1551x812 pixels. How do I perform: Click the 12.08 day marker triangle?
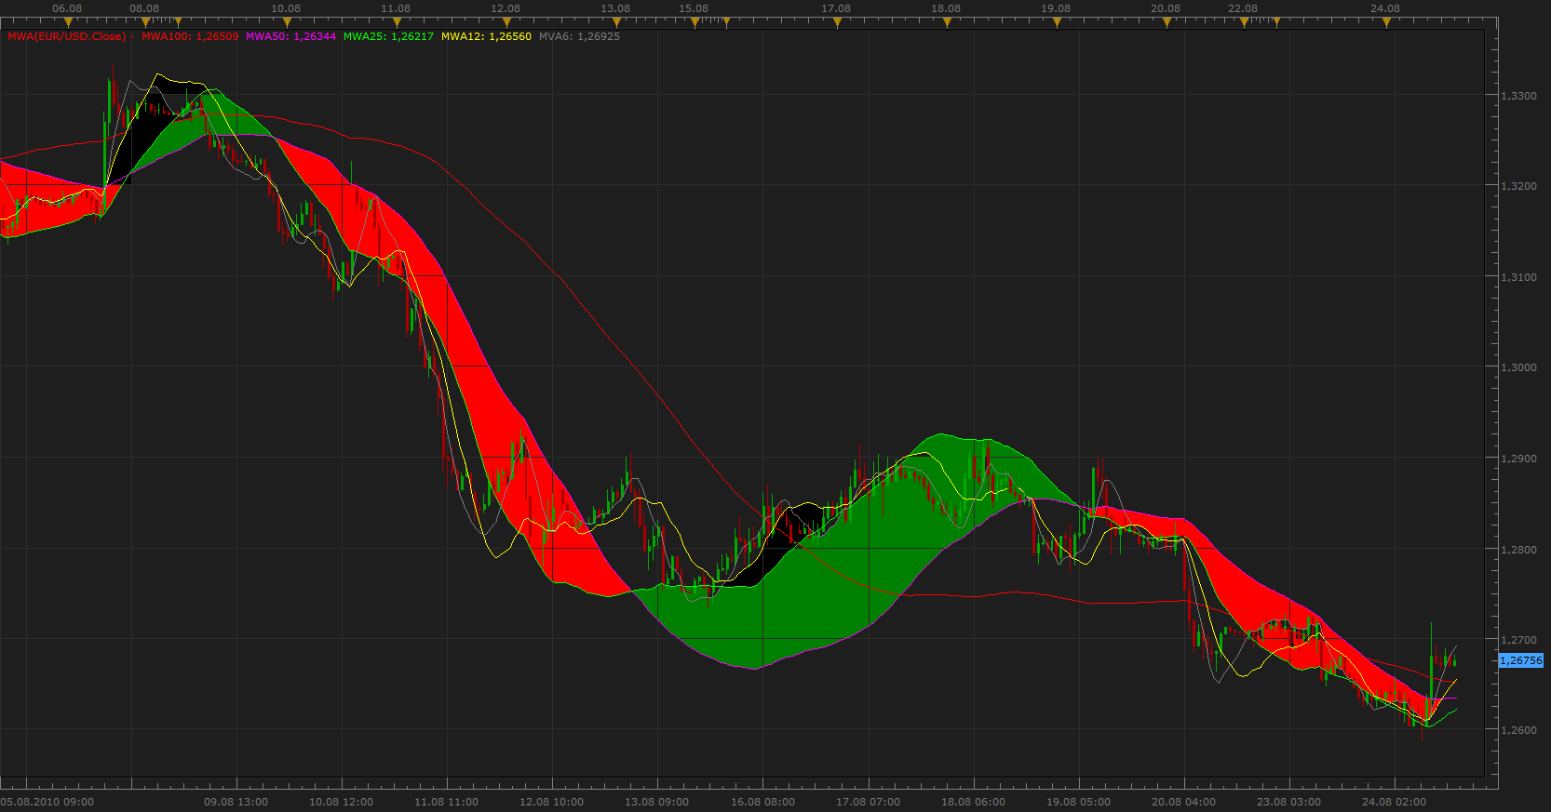point(506,23)
